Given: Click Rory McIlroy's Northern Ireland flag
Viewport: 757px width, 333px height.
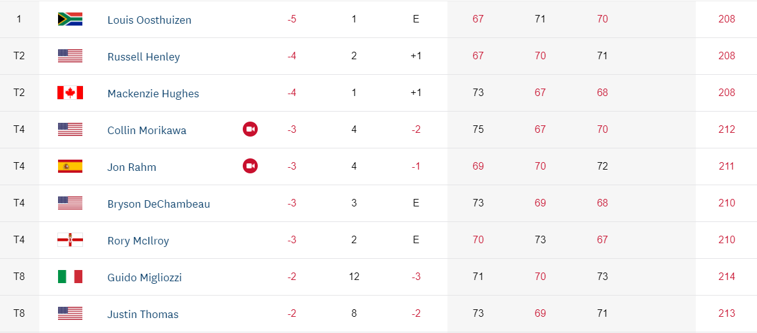Looking at the screenshot, I should (x=70, y=240).
